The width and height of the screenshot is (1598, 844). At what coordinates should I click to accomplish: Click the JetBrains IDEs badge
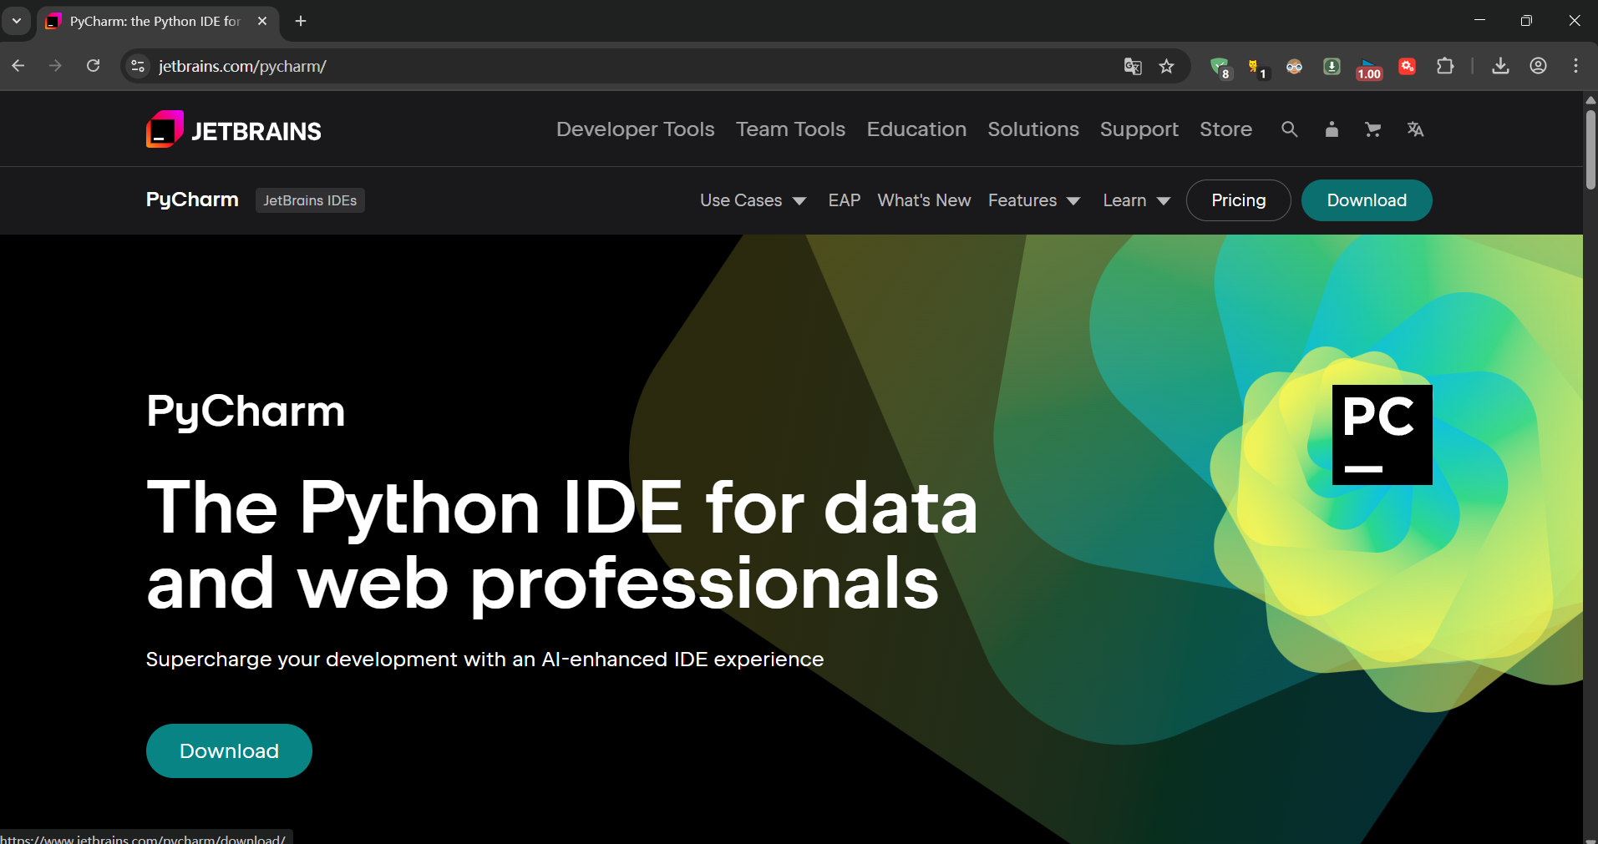[310, 200]
